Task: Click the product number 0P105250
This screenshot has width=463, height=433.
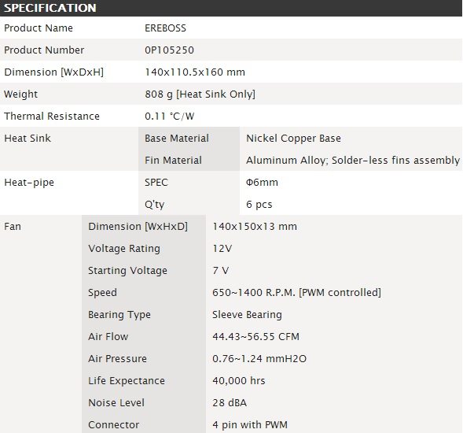Action: (169, 50)
